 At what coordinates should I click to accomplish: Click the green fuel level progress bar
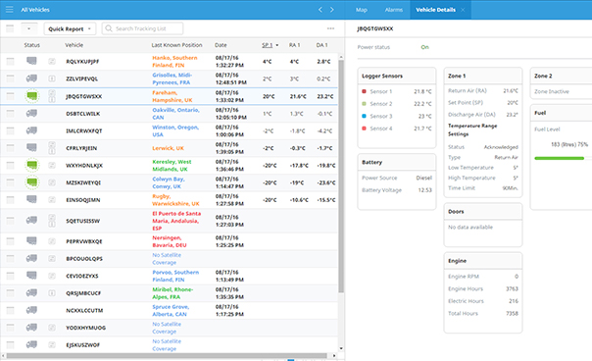pyautogui.click(x=559, y=158)
